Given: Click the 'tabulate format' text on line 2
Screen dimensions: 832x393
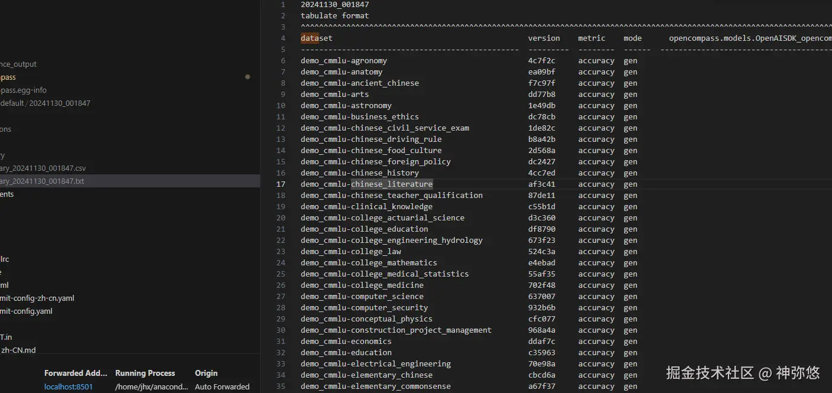Looking at the screenshot, I should coord(335,15).
